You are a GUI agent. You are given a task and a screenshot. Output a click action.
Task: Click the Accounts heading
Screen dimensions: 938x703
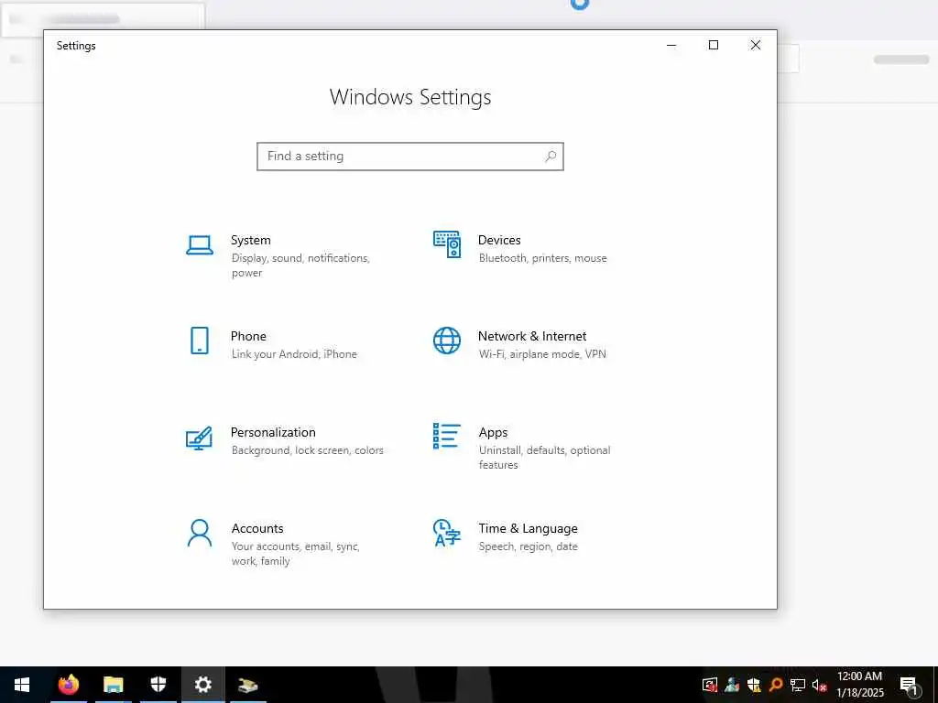click(x=257, y=528)
